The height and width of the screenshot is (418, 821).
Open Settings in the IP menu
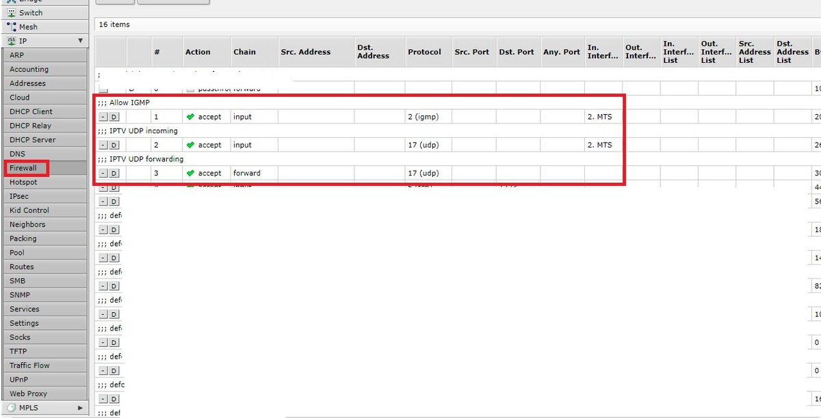(x=45, y=323)
